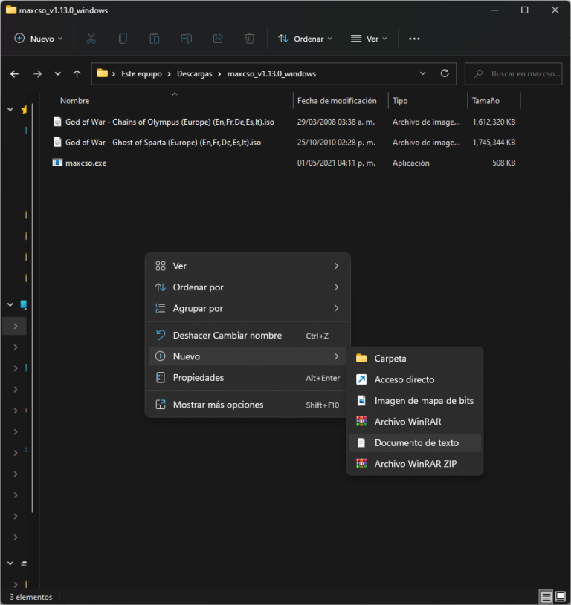The width and height of the screenshot is (571, 605).
Task: Go up one folder level
Action: (77, 74)
